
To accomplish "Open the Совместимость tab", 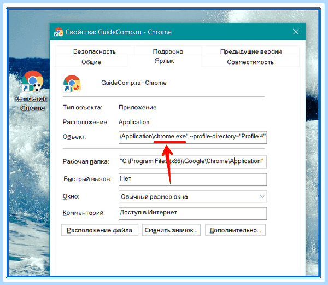I will (250, 62).
